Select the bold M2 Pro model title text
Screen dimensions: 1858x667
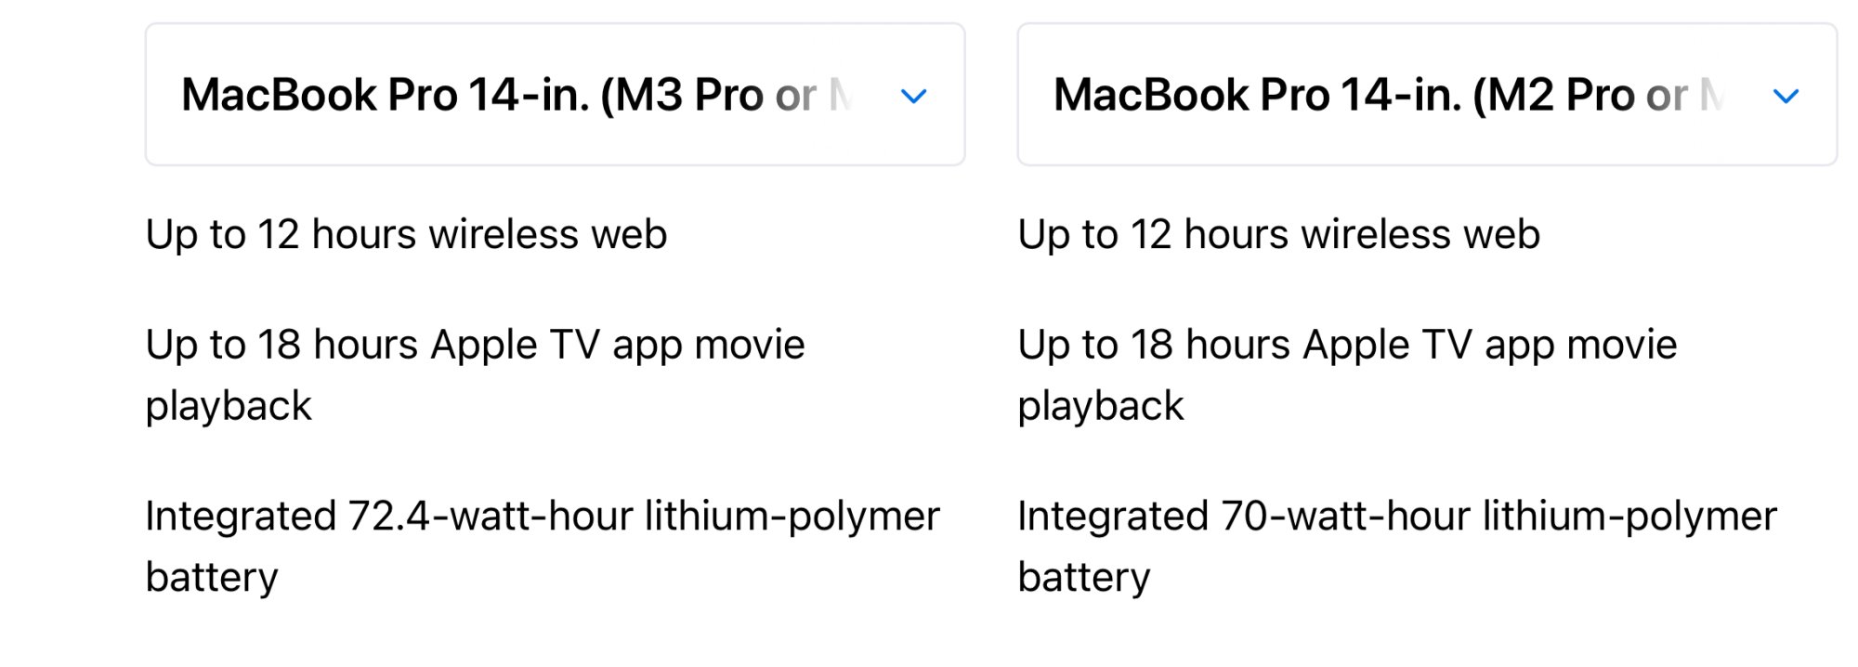1389,95
